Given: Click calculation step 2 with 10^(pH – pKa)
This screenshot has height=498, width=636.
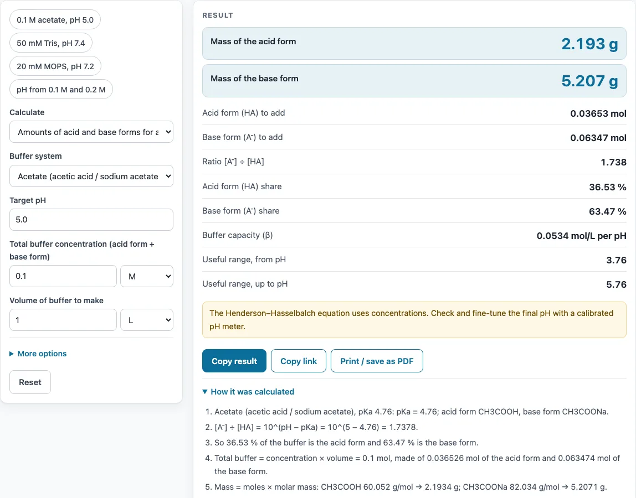Looking at the screenshot, I should tap(316, 427).
